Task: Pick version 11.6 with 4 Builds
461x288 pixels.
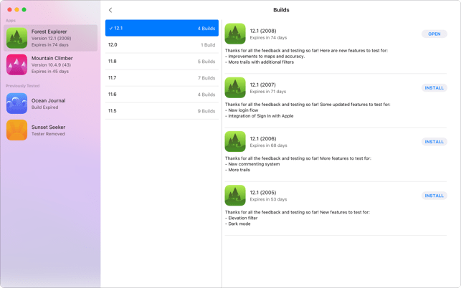Action: click(x=162, y=95)
